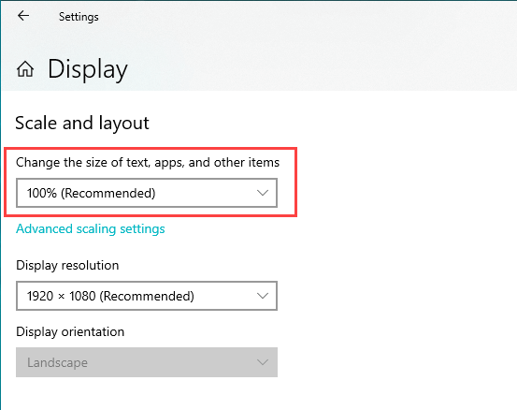The image size is (517, 410).
Task: Click '(Recommended)' text in the scale box
Action: 108,193
